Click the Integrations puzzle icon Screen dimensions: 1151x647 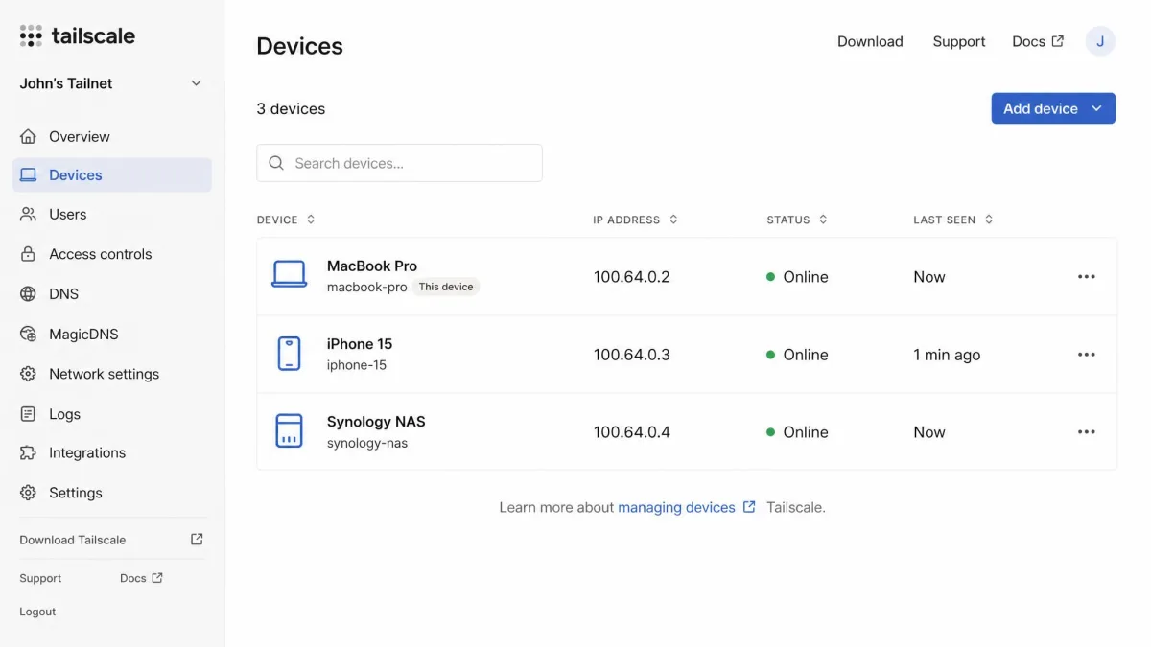click(29, 452)
